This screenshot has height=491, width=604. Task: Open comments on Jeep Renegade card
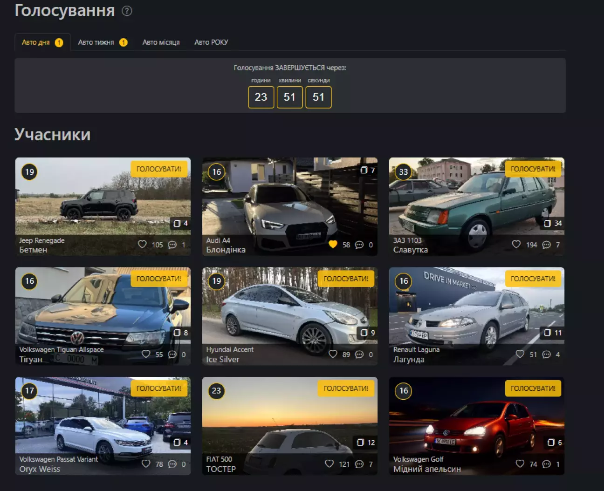pyautogui.click(x=172, y=245)
